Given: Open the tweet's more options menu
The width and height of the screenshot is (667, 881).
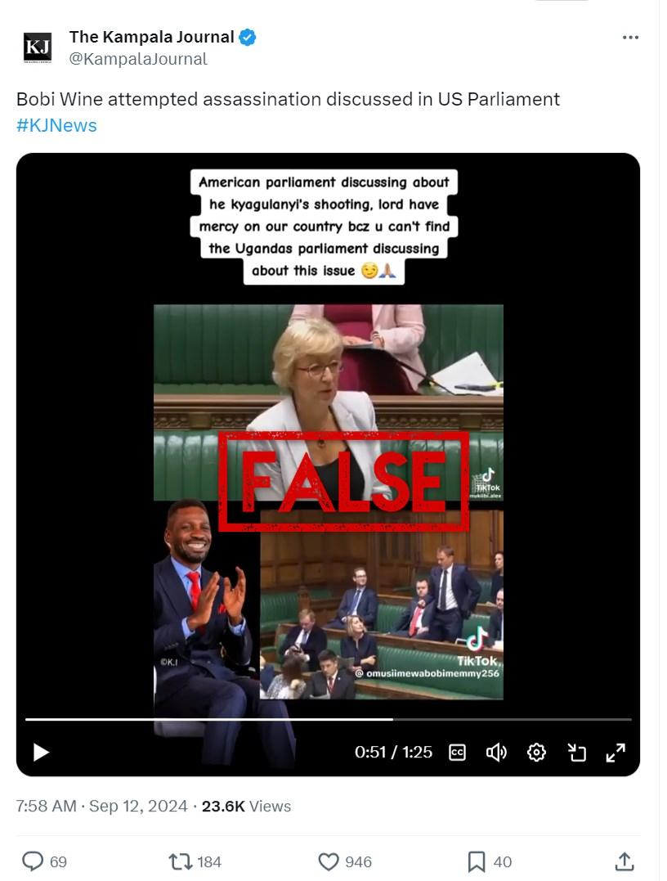Looking at the screenshot, I should coord(630,37).
